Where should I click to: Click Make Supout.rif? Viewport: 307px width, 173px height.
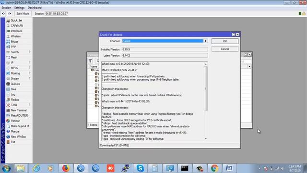[x=20, y=126]
